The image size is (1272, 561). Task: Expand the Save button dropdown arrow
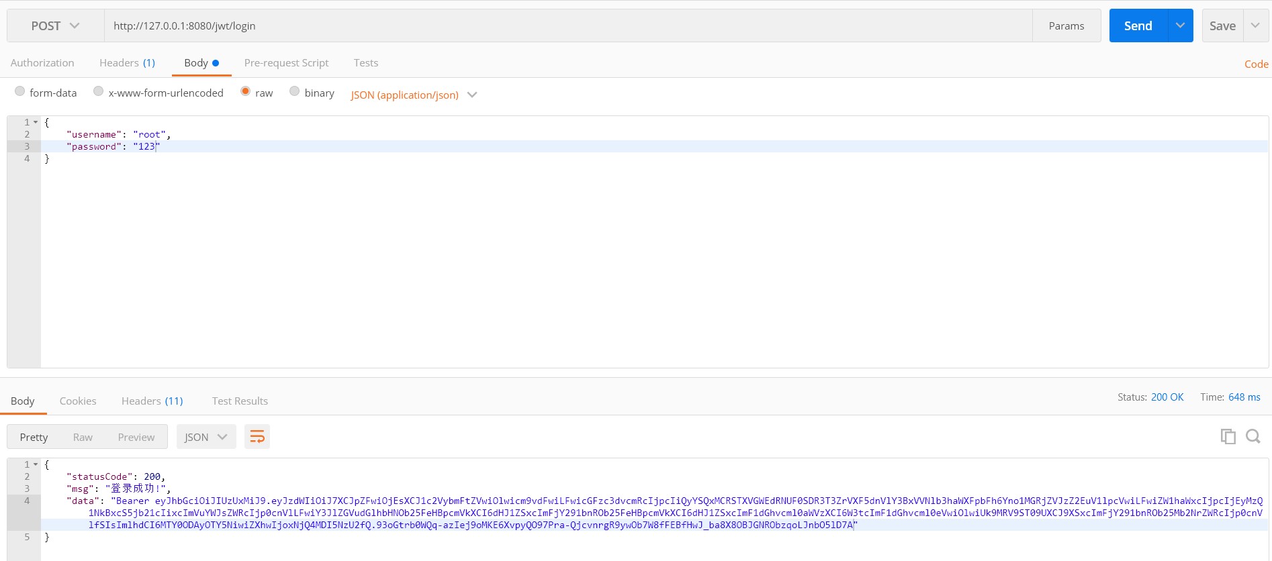click(1255, 25)
